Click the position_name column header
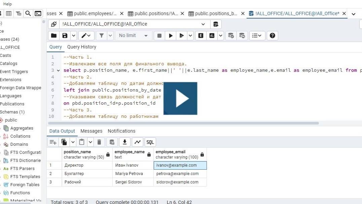This screenshot has width=362, height=204. 87,154
